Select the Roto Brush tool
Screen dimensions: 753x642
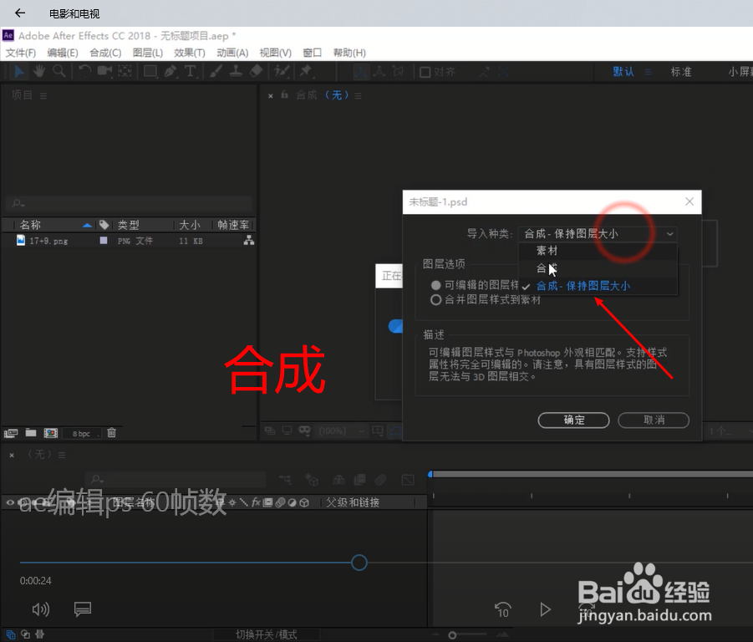click(282, 72)
